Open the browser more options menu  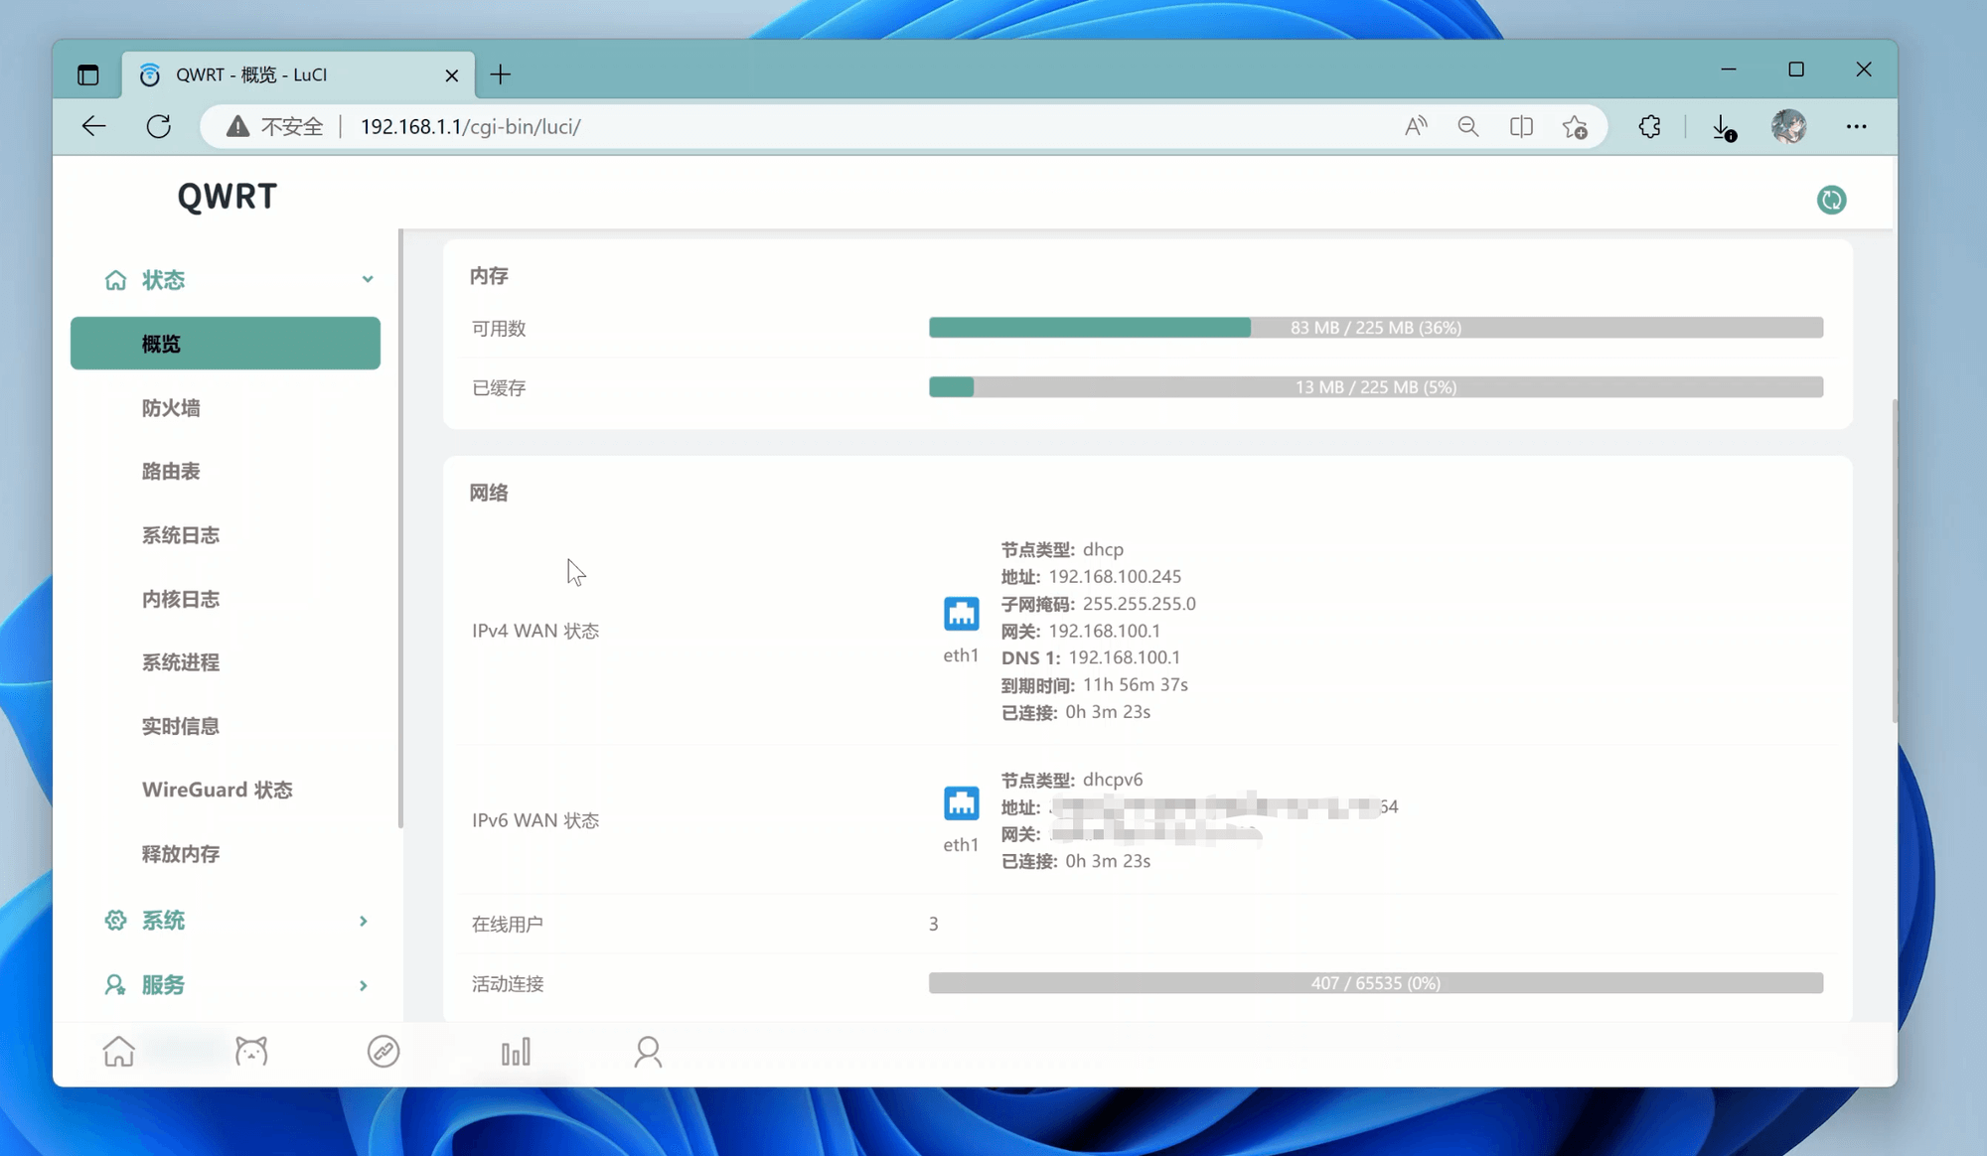(1857, 126)
